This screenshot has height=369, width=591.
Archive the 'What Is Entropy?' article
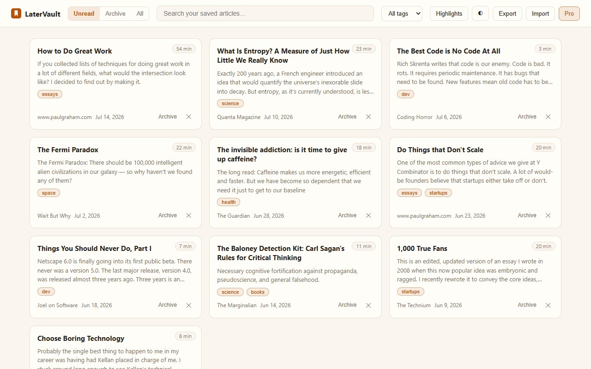coord(347,117)
